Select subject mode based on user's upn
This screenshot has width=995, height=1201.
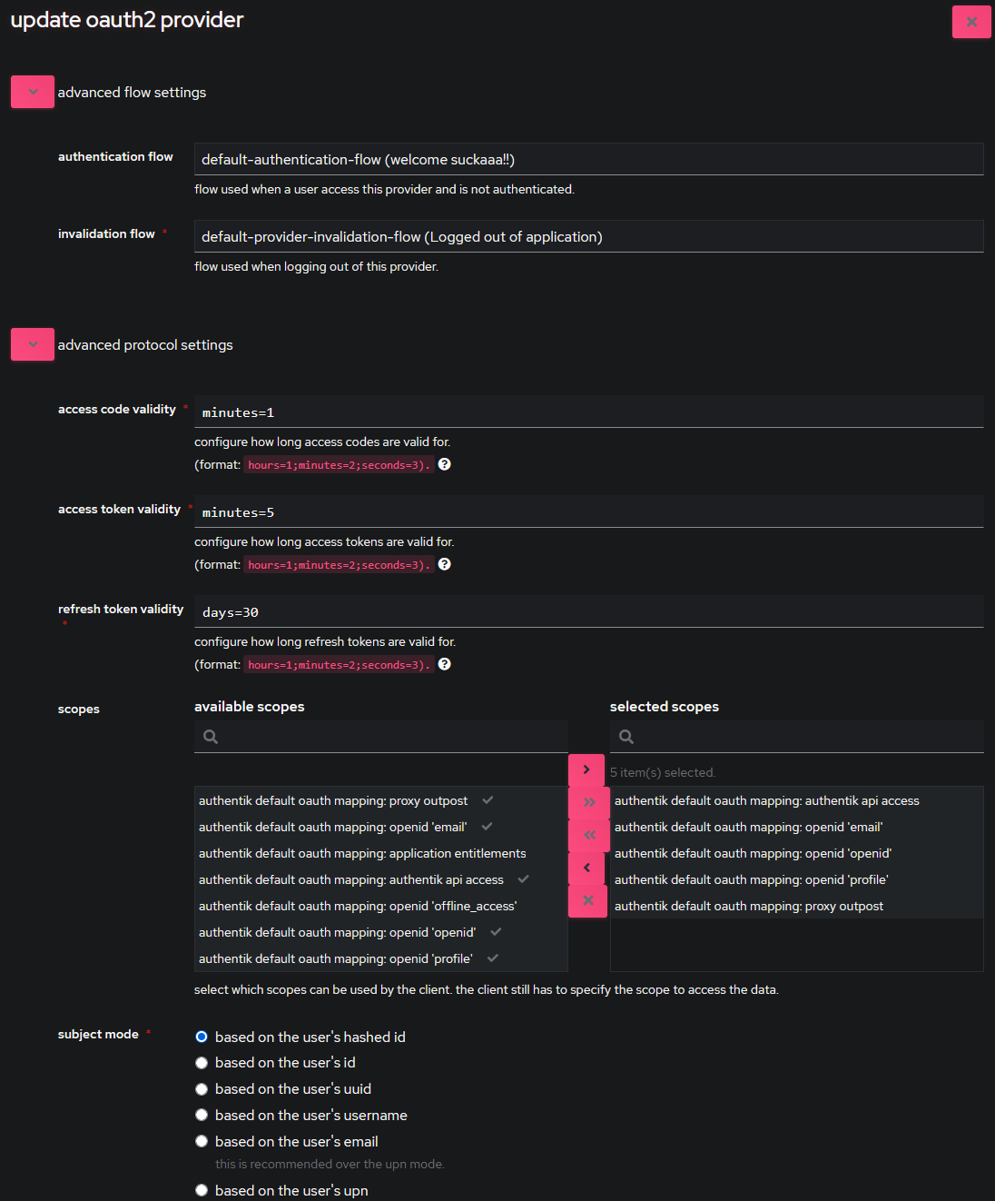coord(202,1190)
